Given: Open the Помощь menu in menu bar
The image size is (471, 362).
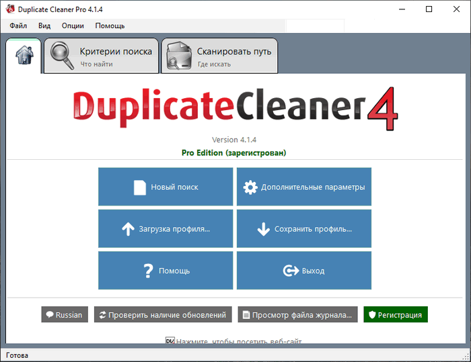Looking at the screenshot, I should [110, 26].
